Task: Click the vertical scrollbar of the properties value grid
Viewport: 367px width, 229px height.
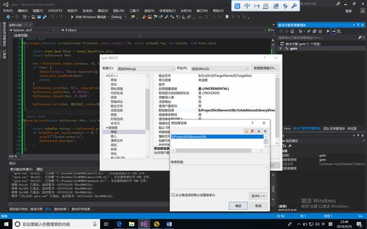Action: [277, 108]
